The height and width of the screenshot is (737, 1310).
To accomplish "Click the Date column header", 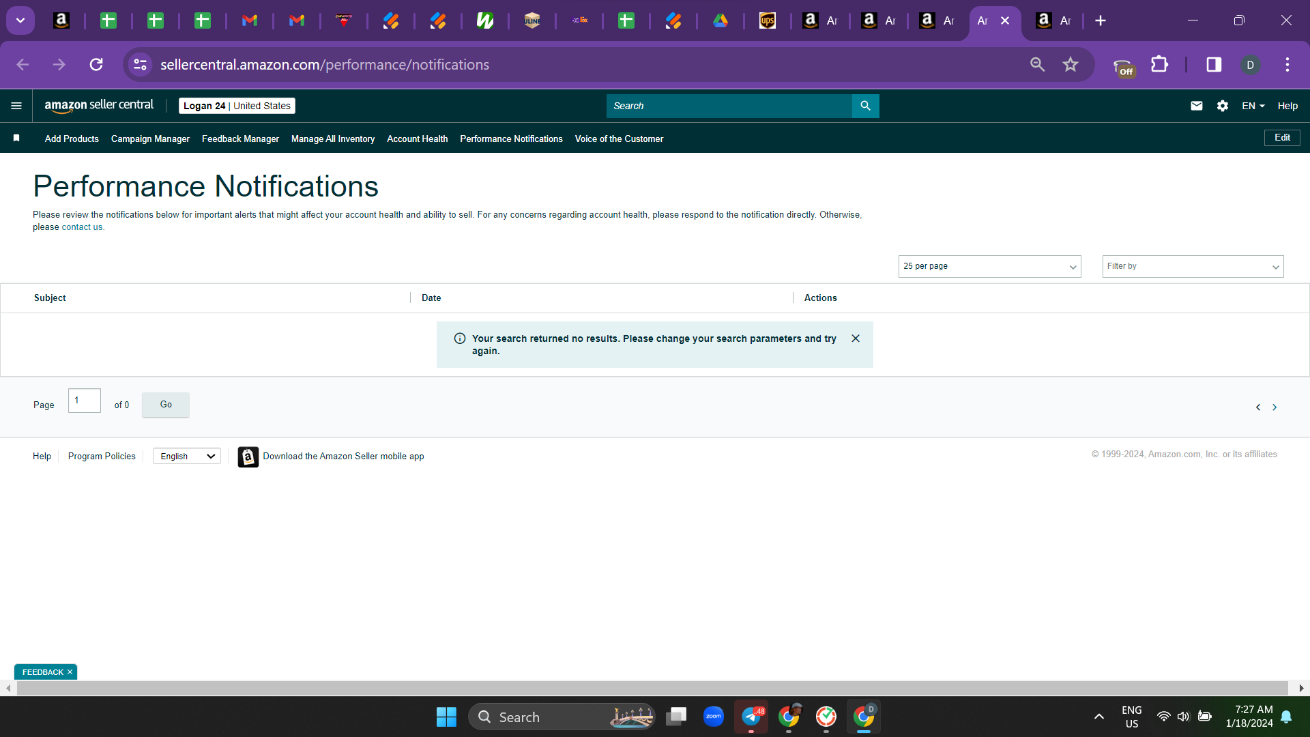I will [x=431, y=298].
